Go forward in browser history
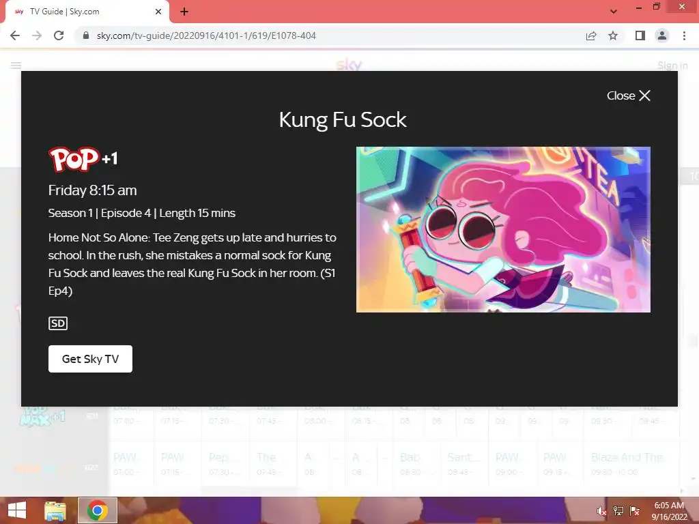 click(37, 35)
